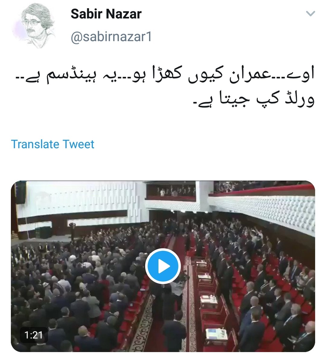
Task: Expand the tweet options chevron
Action: point(310,14)
